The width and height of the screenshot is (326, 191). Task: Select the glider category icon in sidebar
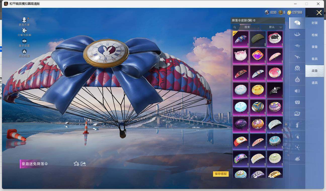[x=297, y=46]
